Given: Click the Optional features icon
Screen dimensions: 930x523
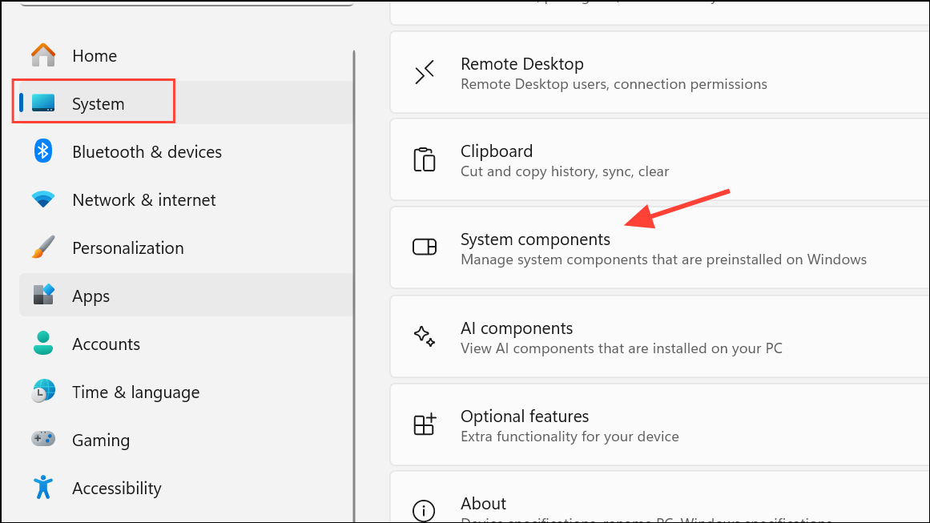Looking at the screenshot, I should coord(425,424).
